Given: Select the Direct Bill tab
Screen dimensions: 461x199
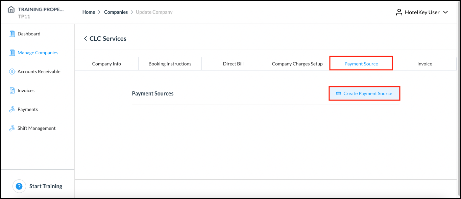Looking at the screenshot, I should tap(233, 63).
